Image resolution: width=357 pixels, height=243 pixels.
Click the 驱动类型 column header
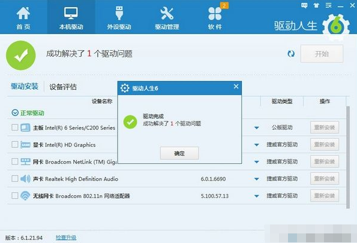282,101
